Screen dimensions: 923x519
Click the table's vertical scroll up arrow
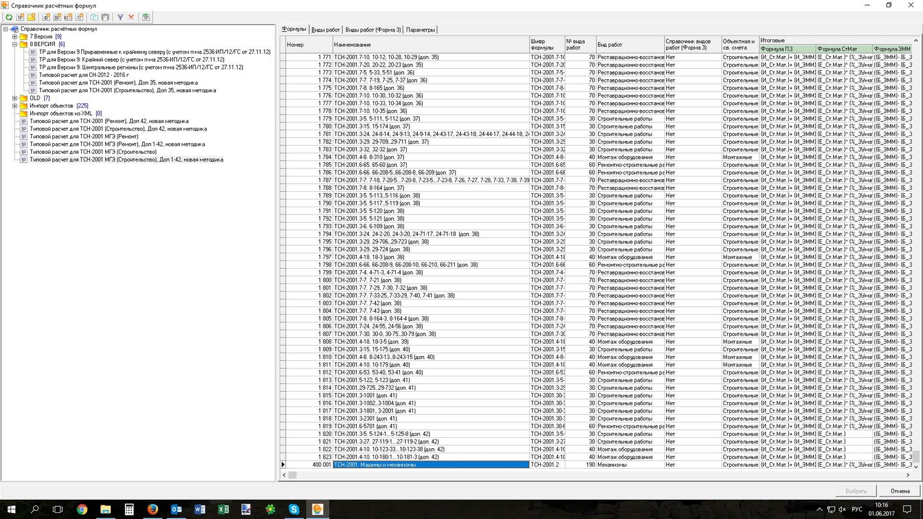916,41
